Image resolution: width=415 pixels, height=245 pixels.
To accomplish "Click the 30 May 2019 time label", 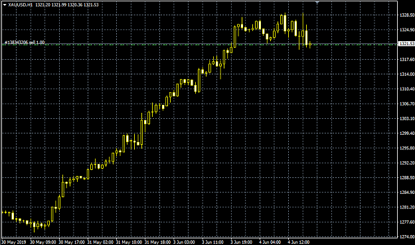I will [13, 242].
